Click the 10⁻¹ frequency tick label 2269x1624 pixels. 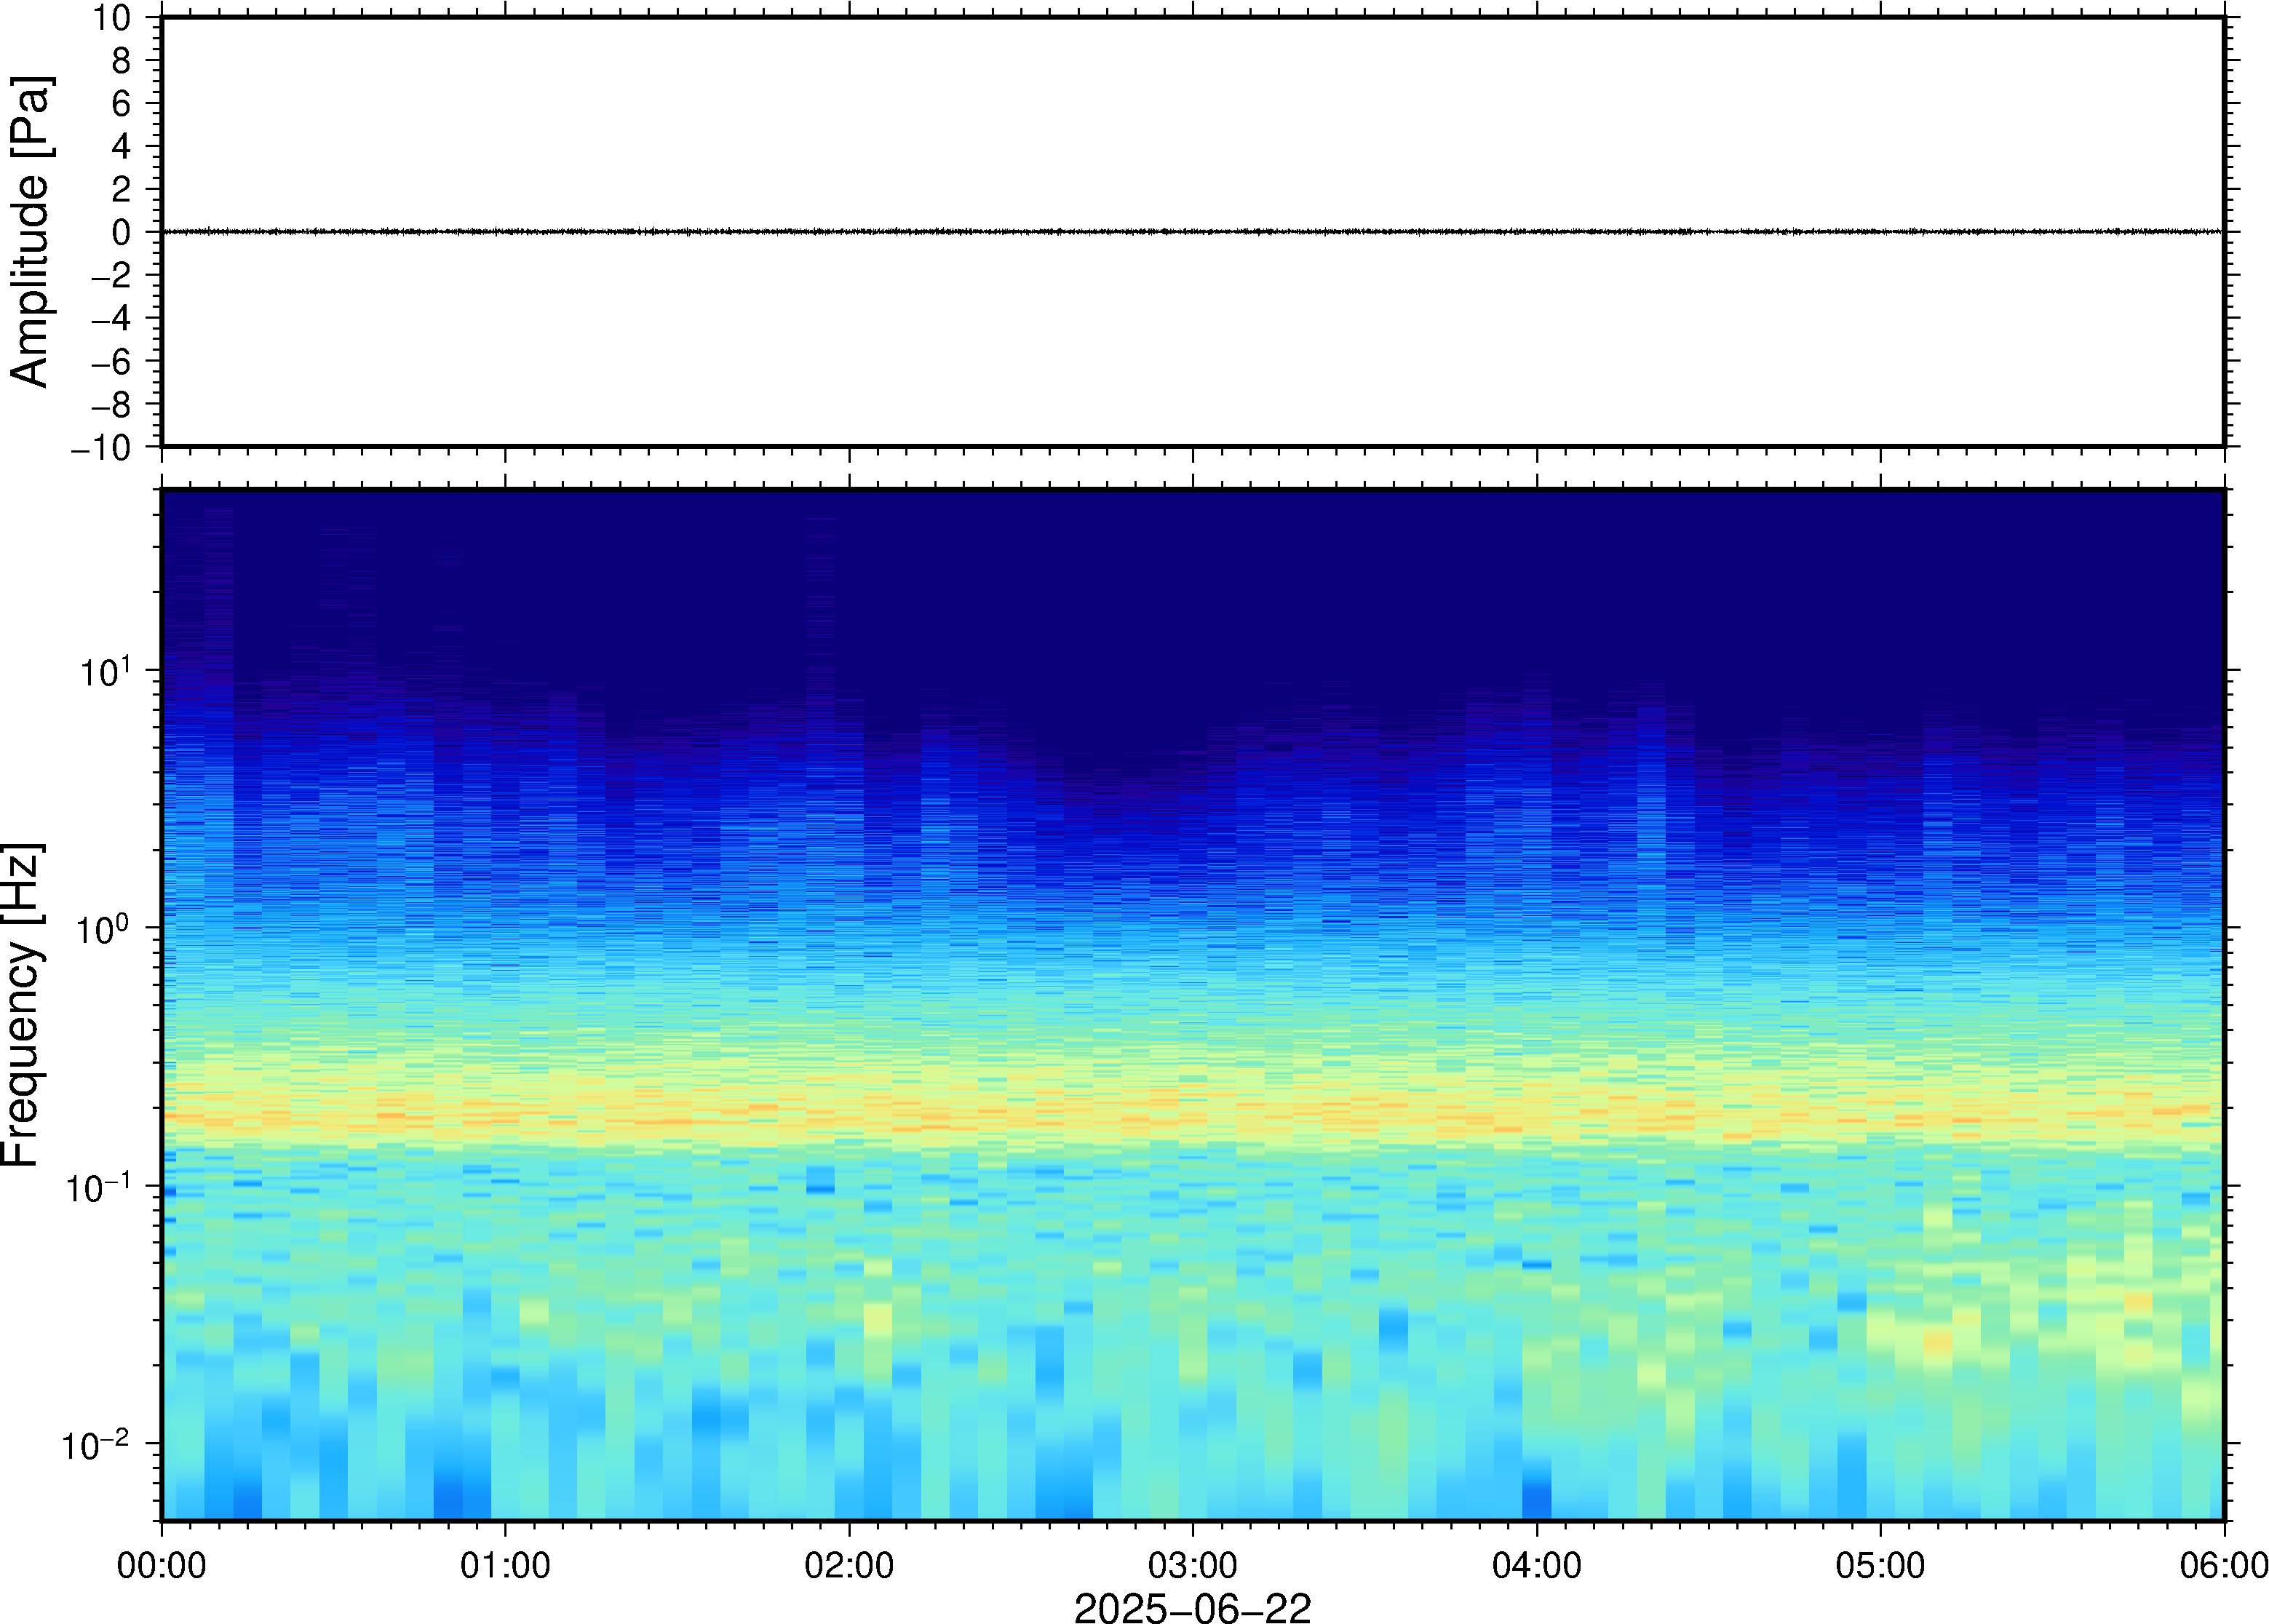98,1186
